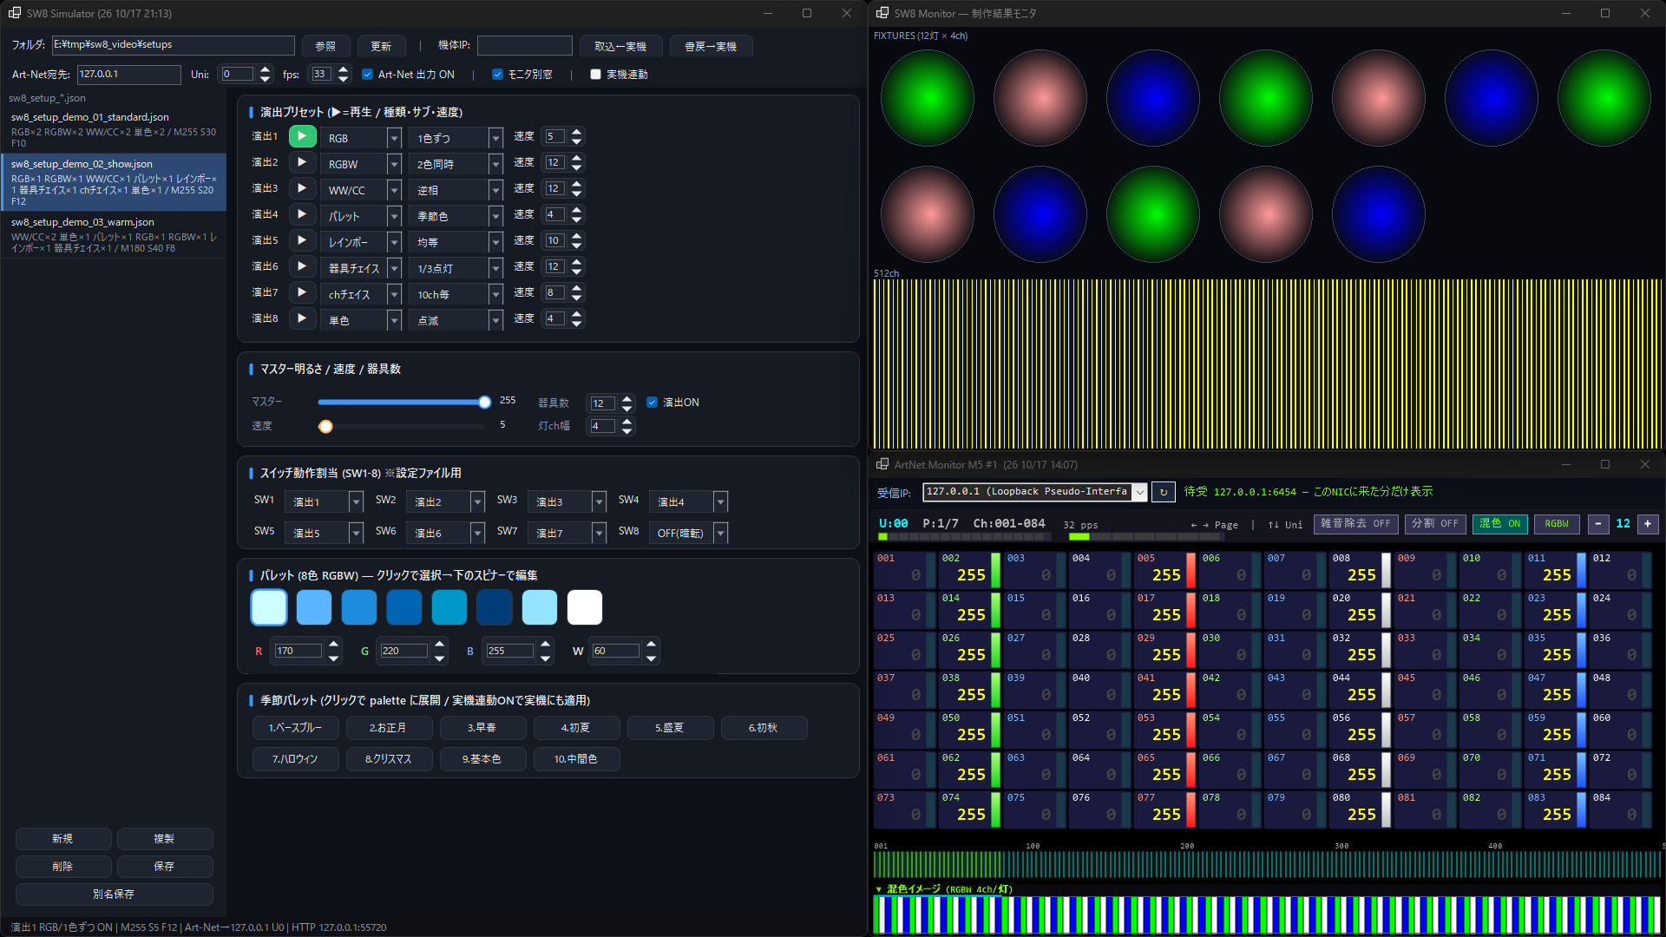Toggle モニタ別窓 checkbox
This screenshot has width=1666, height=937.
point(497,75)
